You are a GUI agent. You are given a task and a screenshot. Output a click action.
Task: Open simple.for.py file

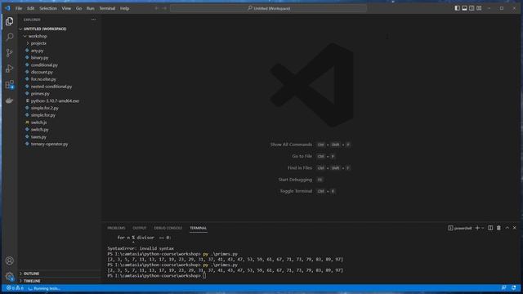tap(43, 115)
